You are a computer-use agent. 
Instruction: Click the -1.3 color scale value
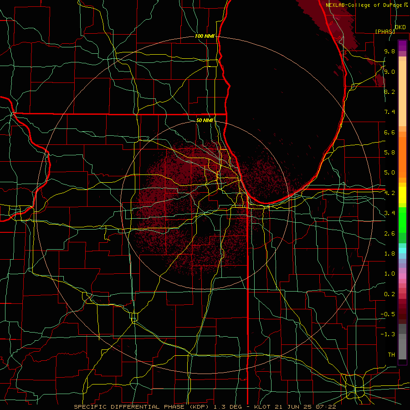coord(388,334)
